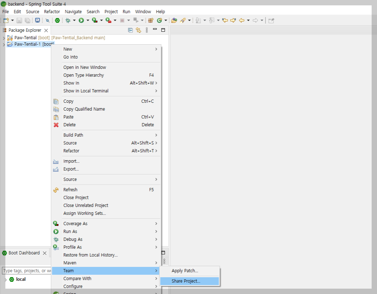Click the Save All toolbar icon
Image resolution: width=377 pixels, height=294 pixels.
pyautogui.click(x=28, y=21)
